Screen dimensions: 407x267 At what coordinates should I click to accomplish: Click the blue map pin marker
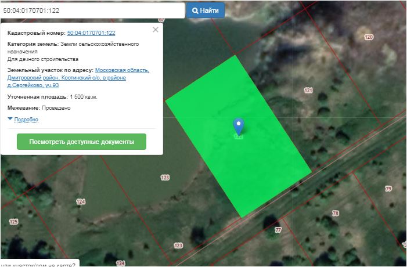tap(238, 125)
